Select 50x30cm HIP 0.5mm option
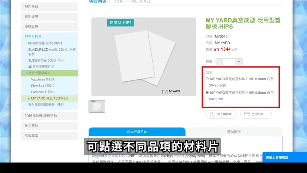 (207, 93)
